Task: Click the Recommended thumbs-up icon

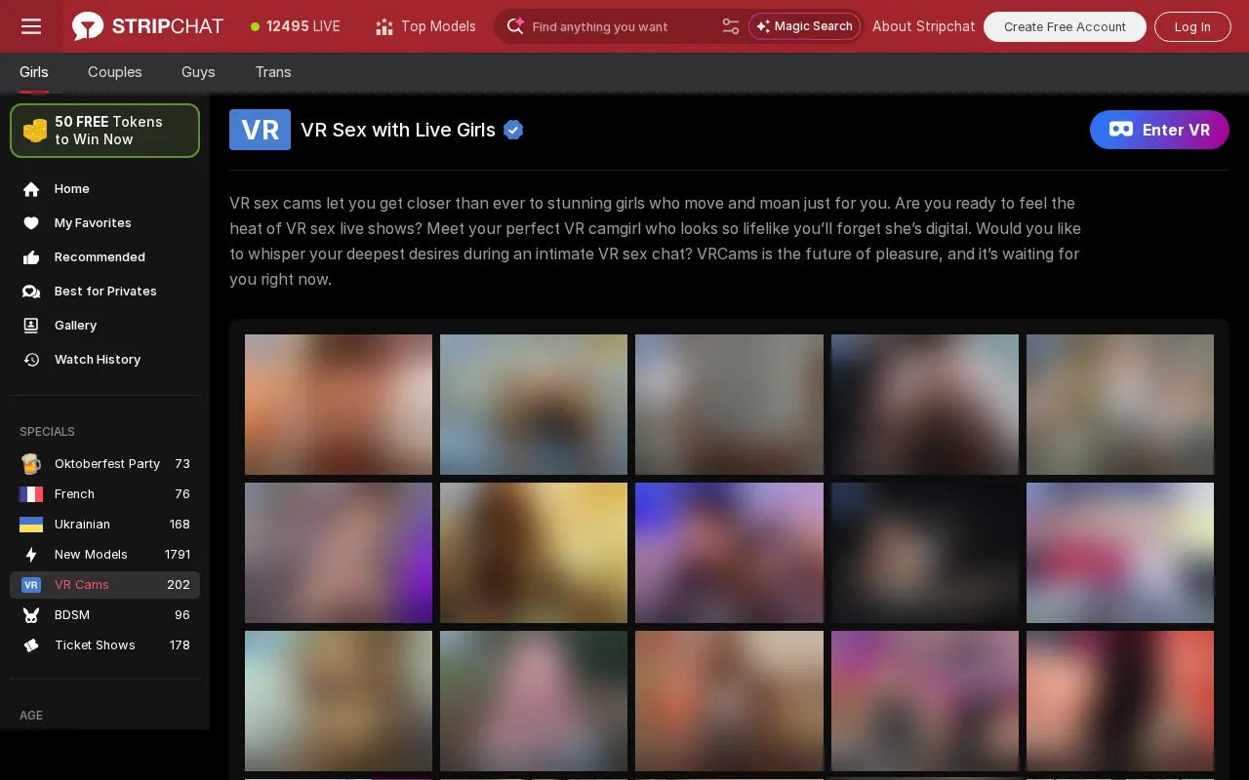Action: pyautogui.click(x=31, y=257)
